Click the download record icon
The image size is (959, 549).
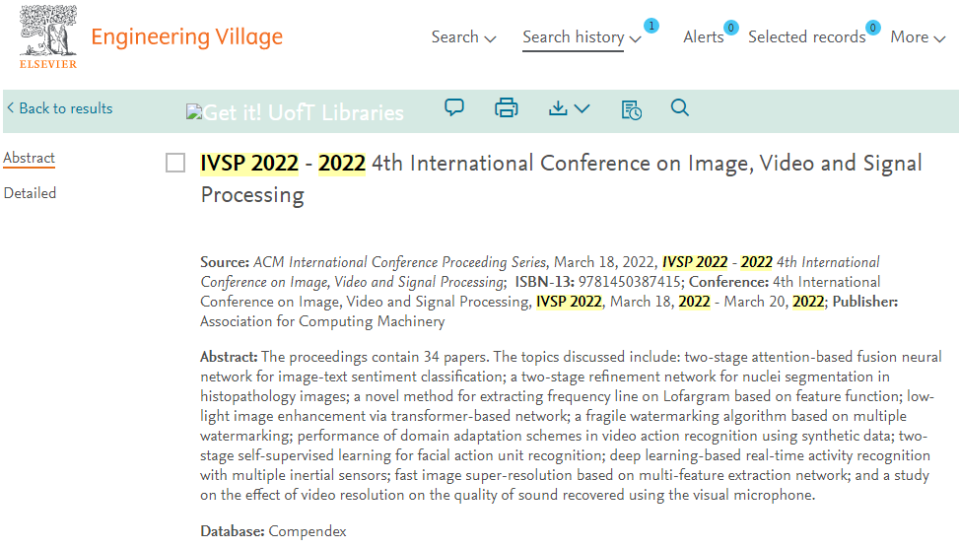557,108
